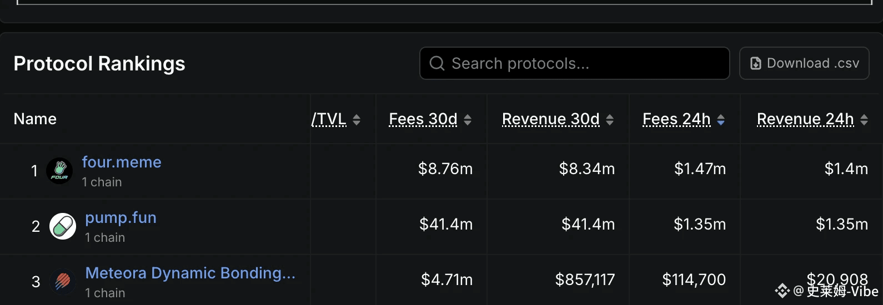Click the Fees 24h column header label
Image resolution: width=883 pixels, height=305 pixels.
pyautogui.click(x=676, y=119)
